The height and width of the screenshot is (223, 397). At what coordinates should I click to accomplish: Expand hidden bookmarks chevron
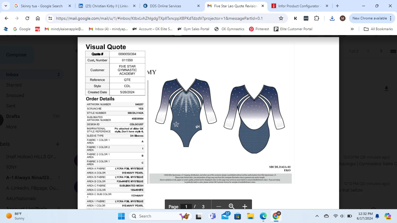click(x=352, y=29)
